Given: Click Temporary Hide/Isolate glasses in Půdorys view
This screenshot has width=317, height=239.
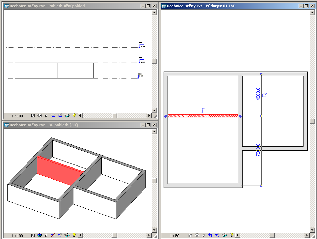Looking at the screenshot, I should 224,235.
